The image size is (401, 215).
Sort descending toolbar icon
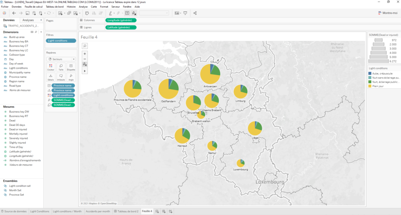pos(101,13)
